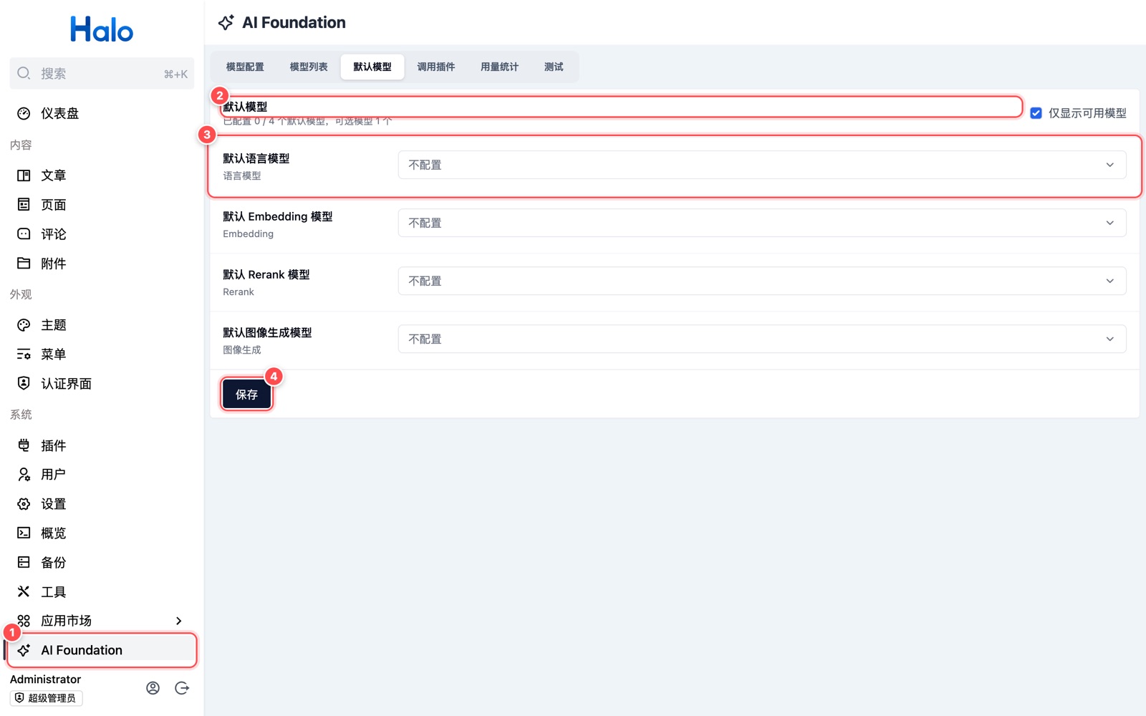Click the 设置 settings gear icon
Viewport: 1146px width, 716px height.
[x=24, y=504]
